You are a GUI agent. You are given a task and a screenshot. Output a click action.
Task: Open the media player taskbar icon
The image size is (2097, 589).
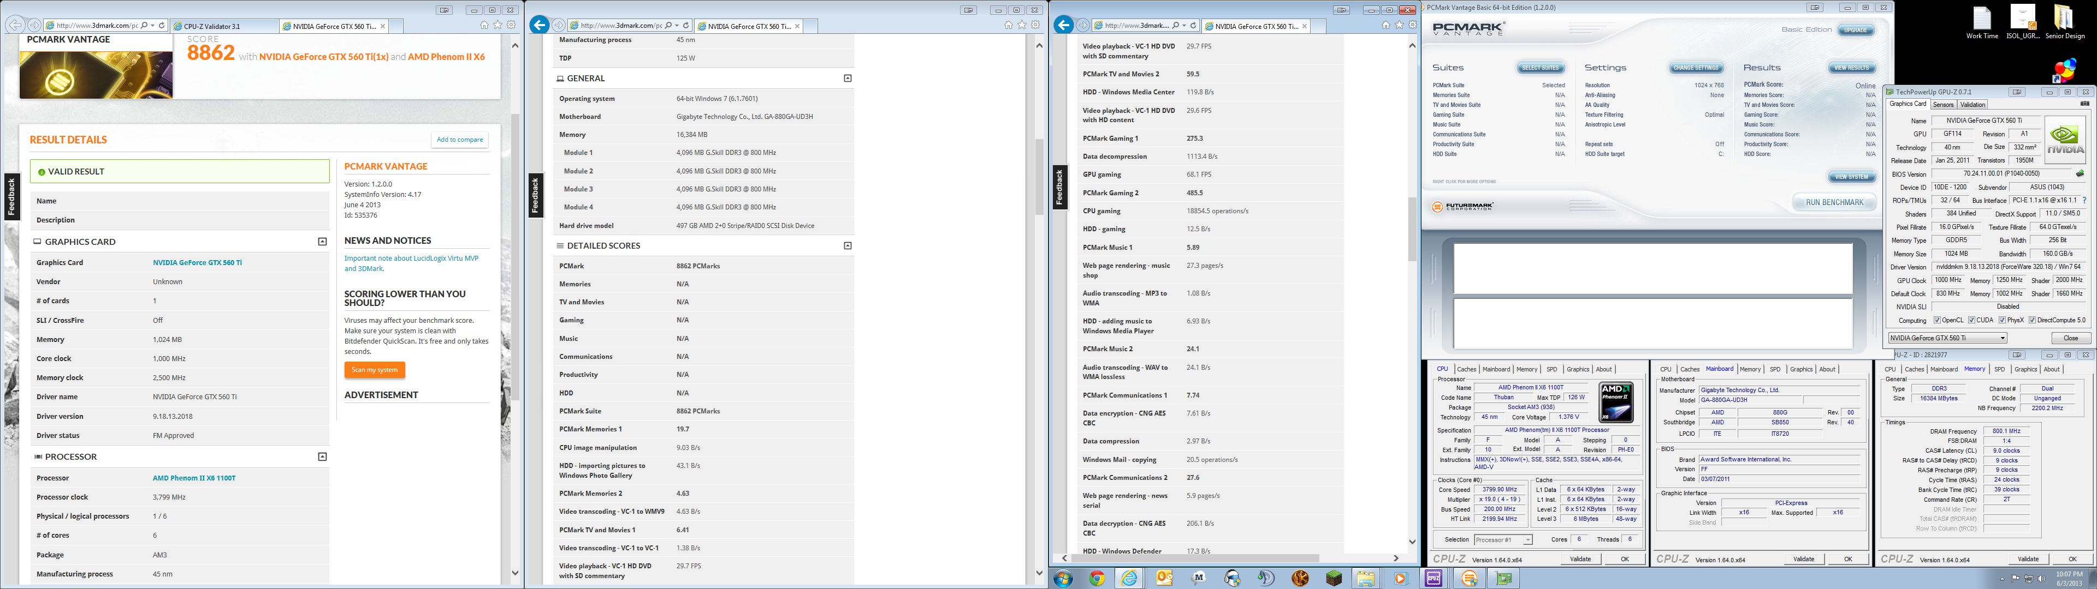(1400, 579)
